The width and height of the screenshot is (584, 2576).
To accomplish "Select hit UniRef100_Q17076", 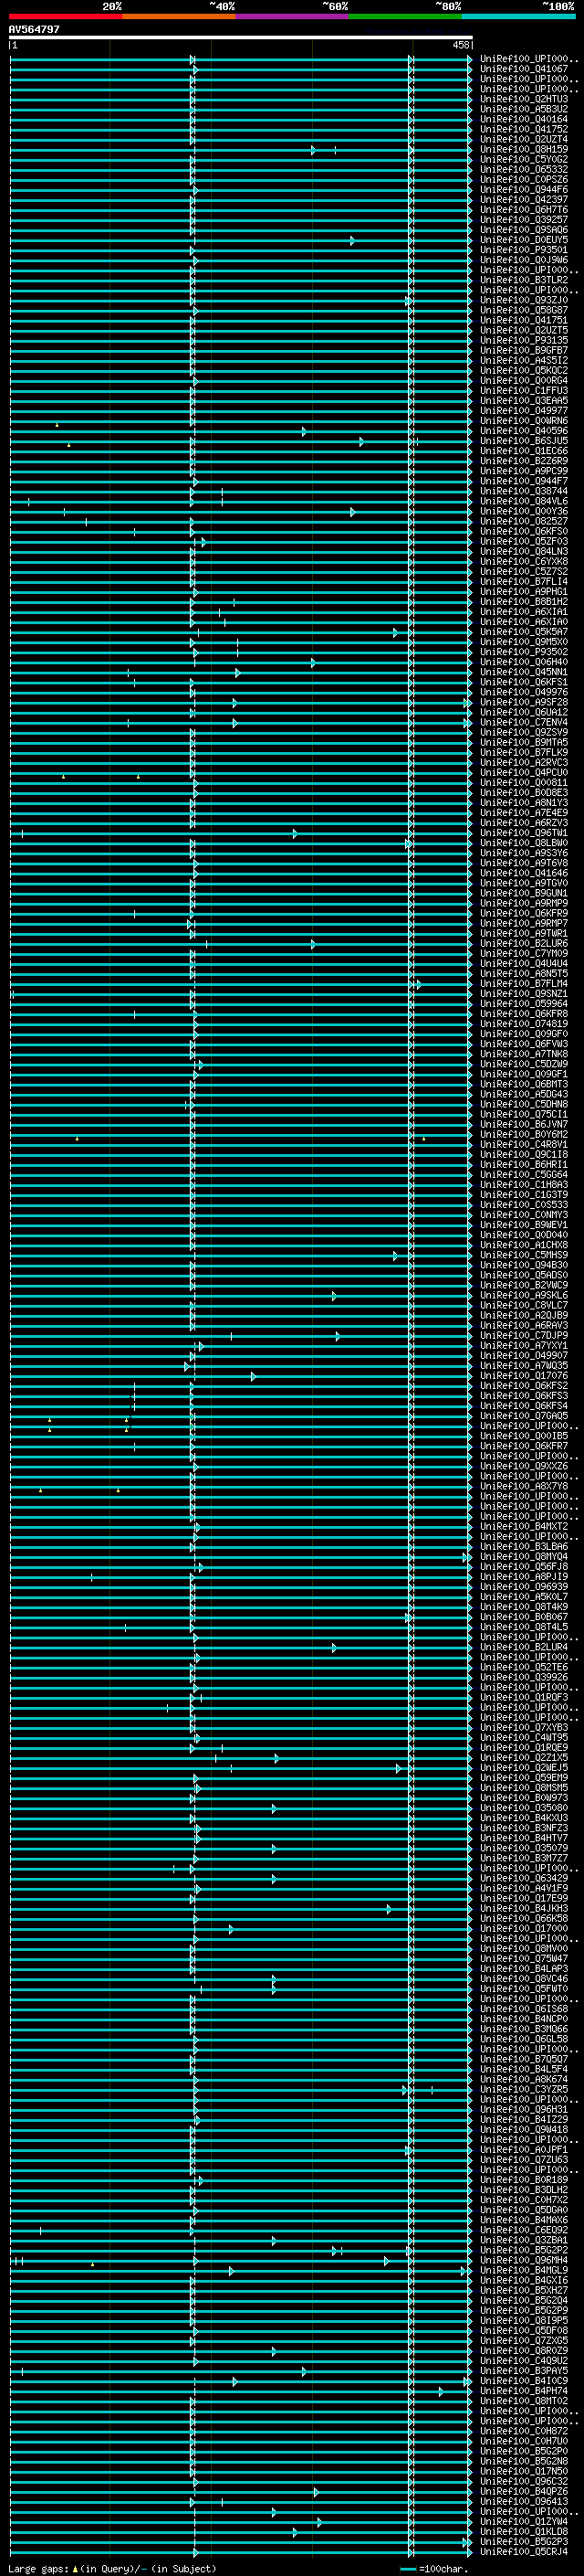I will pyautogui.click(x=524, y=1375).
